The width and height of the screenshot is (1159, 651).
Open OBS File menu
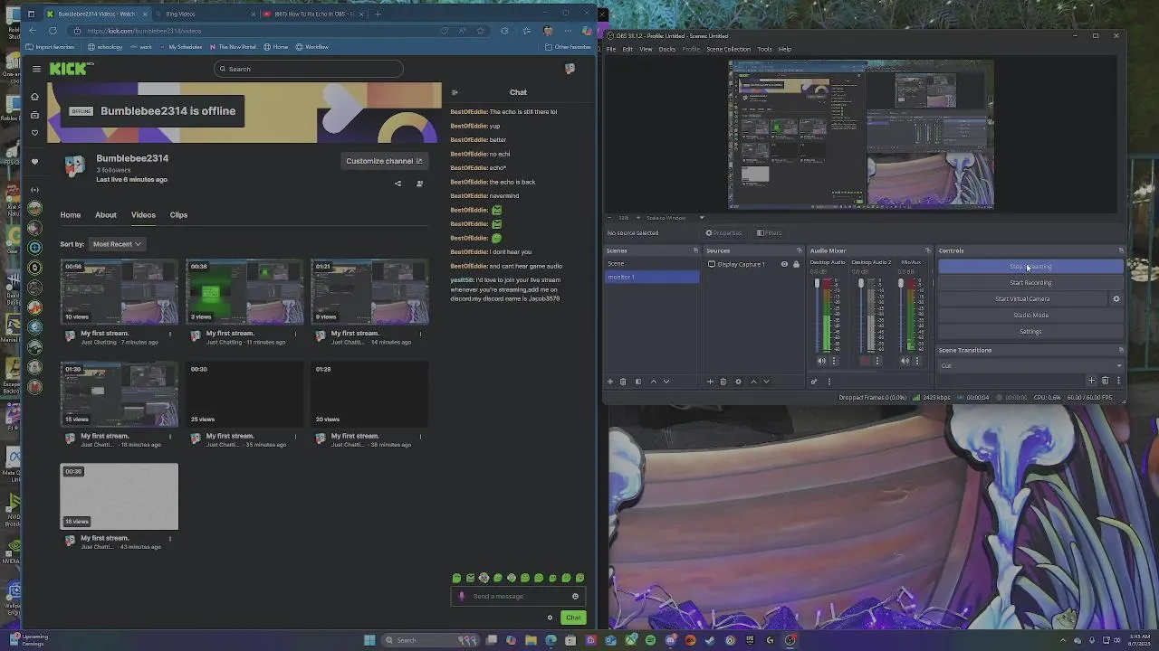point(611,49)
